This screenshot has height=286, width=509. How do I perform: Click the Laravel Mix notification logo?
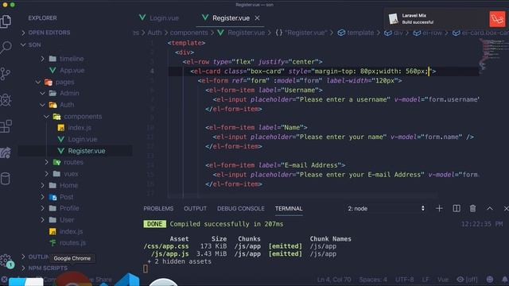click(497, 19)
